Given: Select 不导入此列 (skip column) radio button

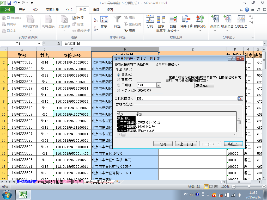Looking at the screenshot, I should pos(119,91).
